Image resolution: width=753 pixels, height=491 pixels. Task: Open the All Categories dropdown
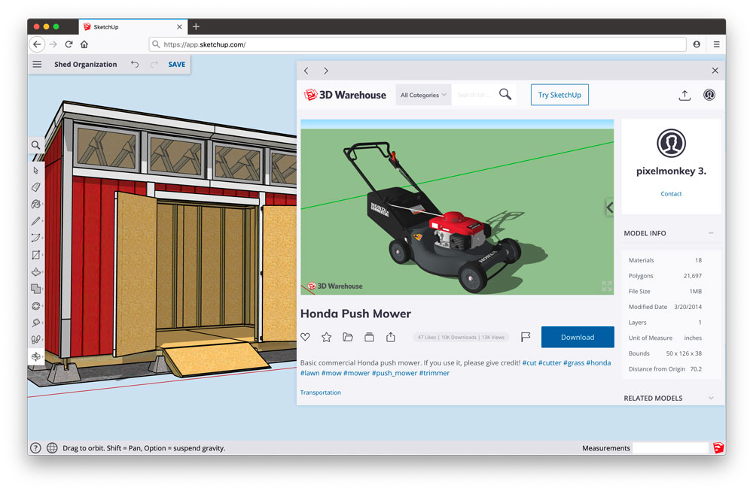[x=423, y=95]
